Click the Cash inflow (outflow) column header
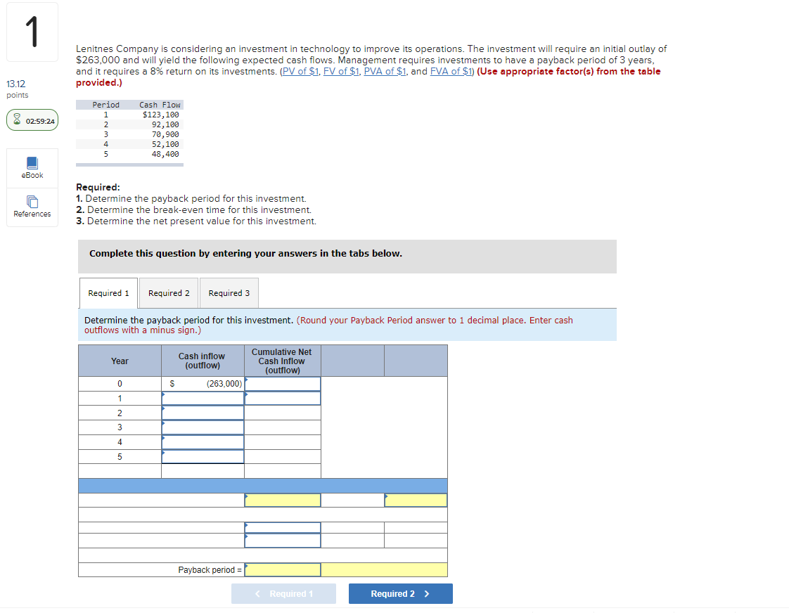The height and width of the screenshot is (613, 789). 203,361
